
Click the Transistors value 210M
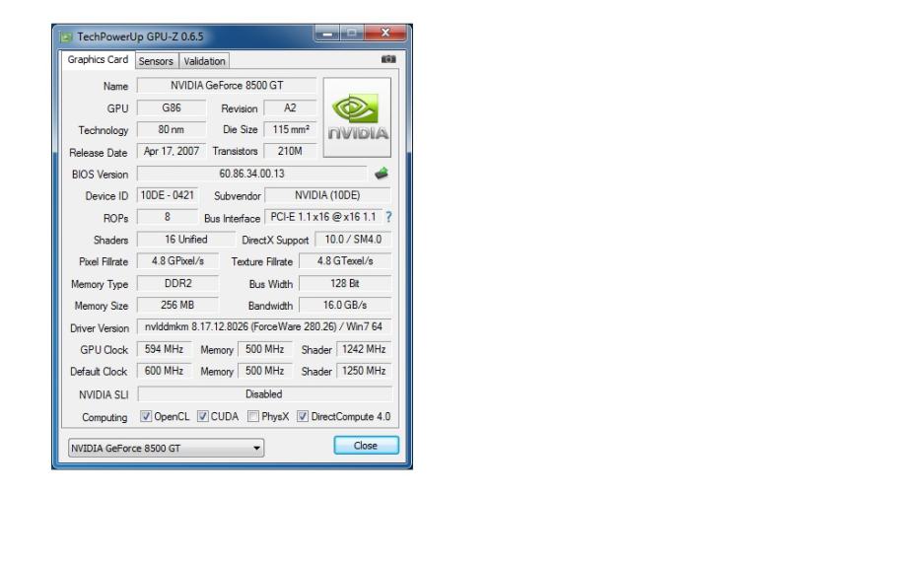pos(290,151)
